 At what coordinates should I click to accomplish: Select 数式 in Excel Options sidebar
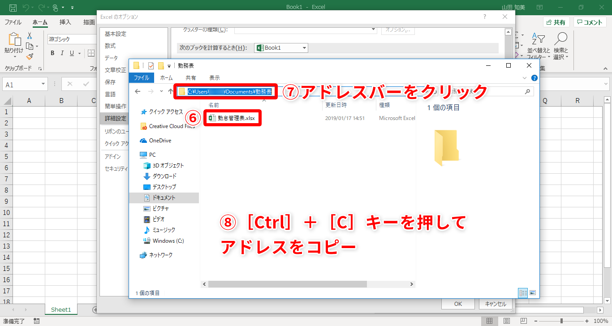tap(110, 46)
